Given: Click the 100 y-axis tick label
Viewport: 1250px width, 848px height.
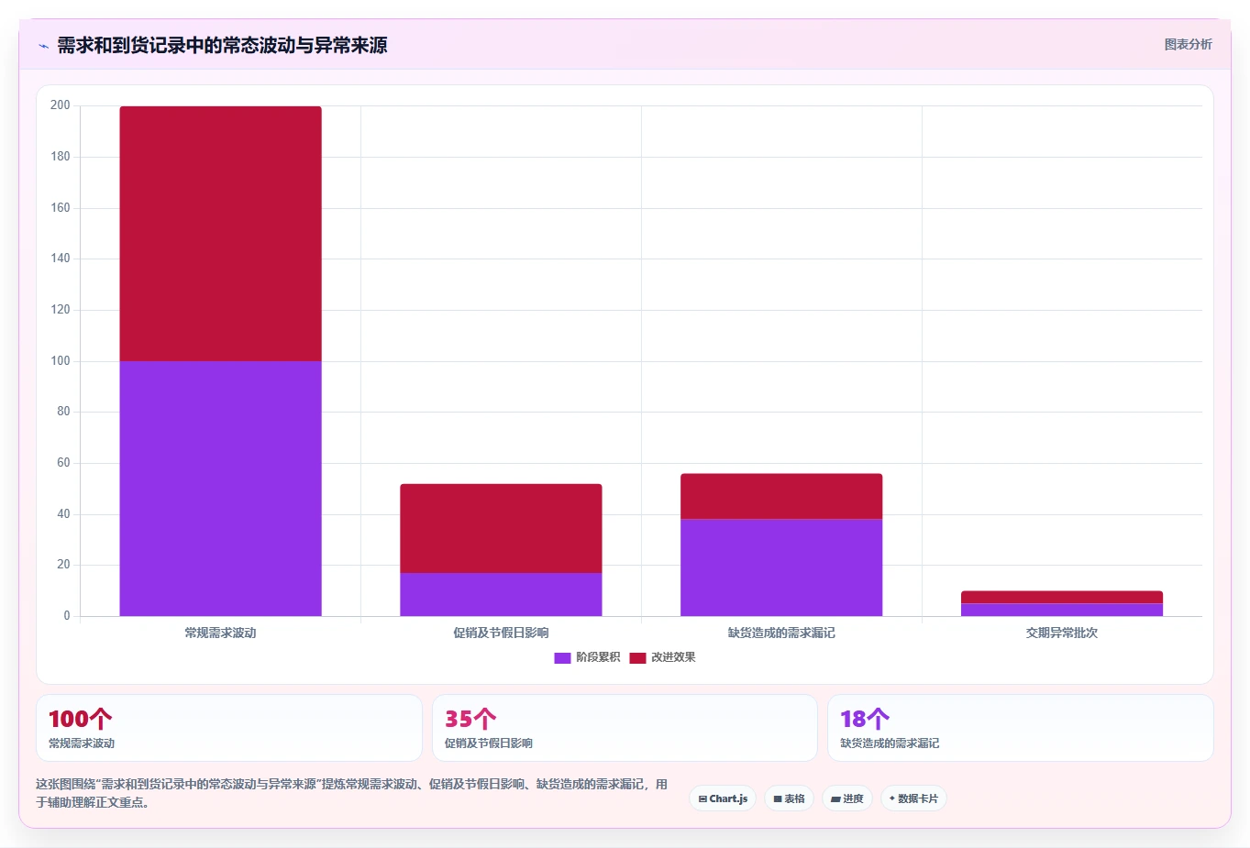Looking at the screenshot, I should (x=61, y=361).
